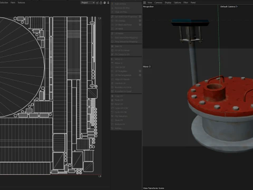Click the down-arrow icon in UV editor header
This screenshot has height=190, width=253.
tap(108, 3)
